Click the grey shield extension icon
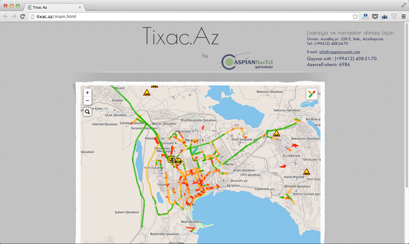 [394, 17]
